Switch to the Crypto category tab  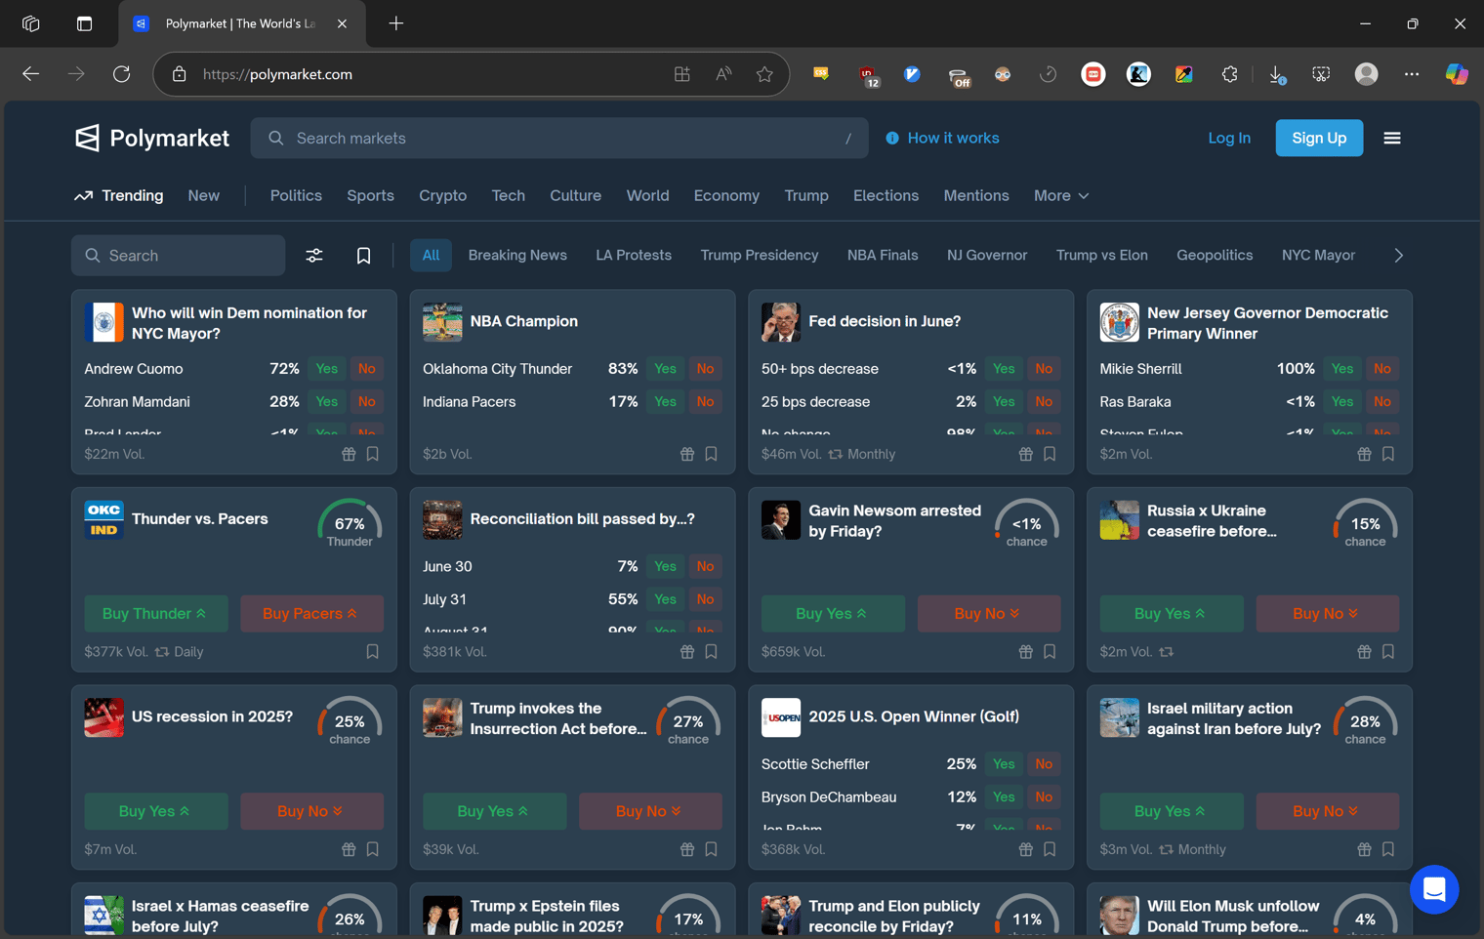tap(442, 195)
